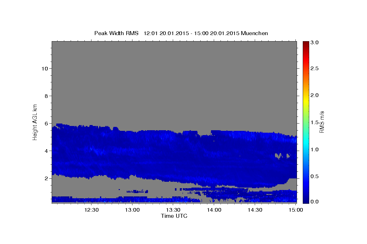Image resolution: width=367 pixels, height=244 pixels.
Task: Click the height axis label 10
Action: pos(45,68)
